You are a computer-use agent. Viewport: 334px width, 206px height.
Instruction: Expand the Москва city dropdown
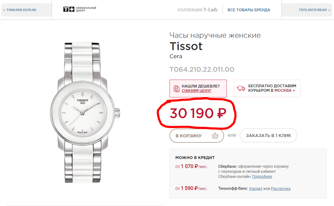pyautogui.click(x=285, y=91)
